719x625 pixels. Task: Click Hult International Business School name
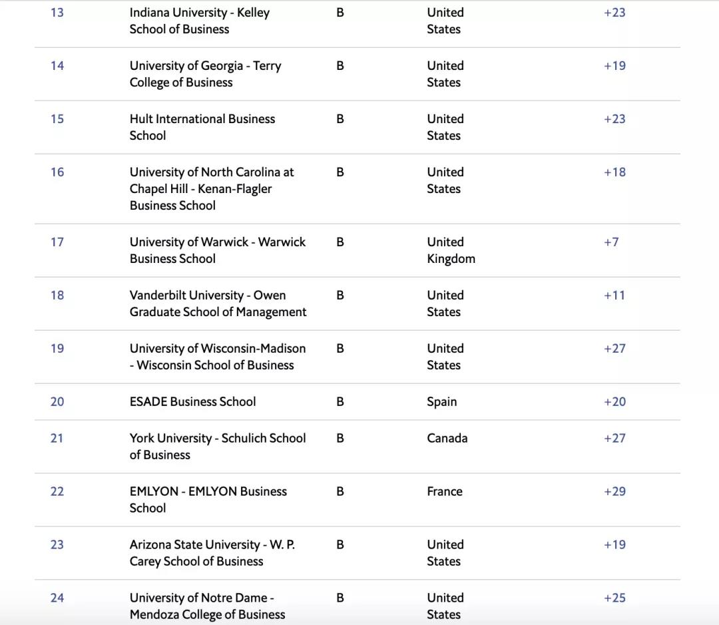click(202, 127)
